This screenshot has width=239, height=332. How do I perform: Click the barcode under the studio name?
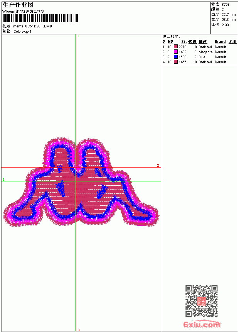[x=40, y=18]
